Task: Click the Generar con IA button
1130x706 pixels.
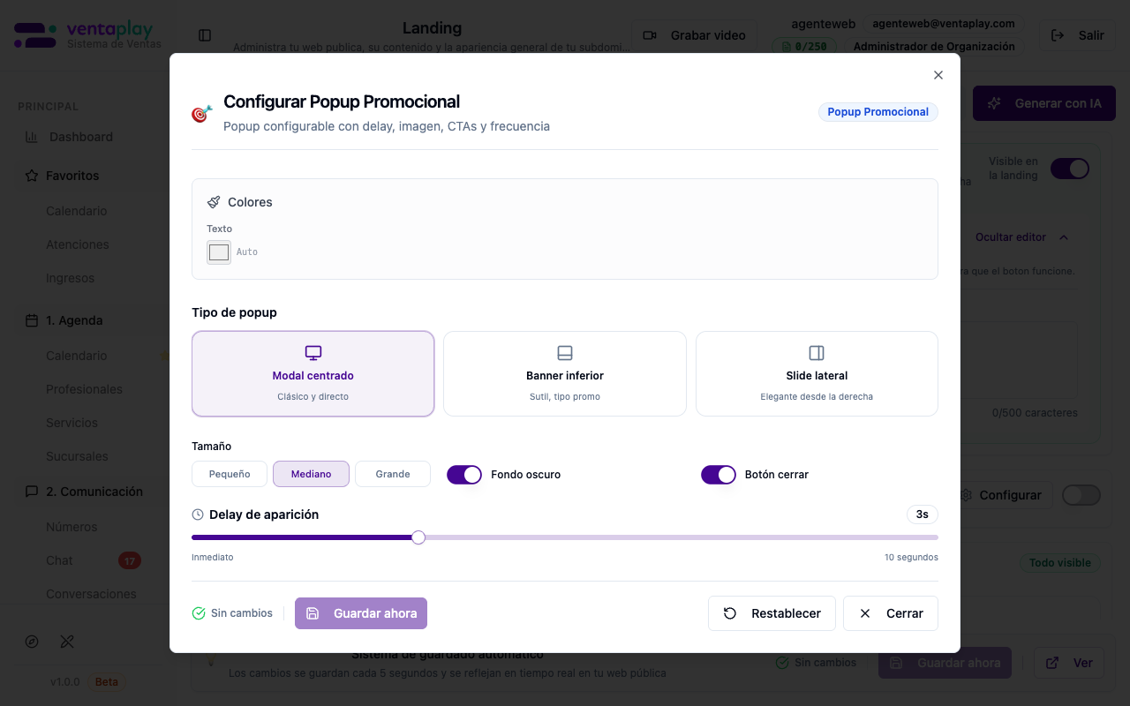Action: pyautogui.click(x=1044, y=102)
